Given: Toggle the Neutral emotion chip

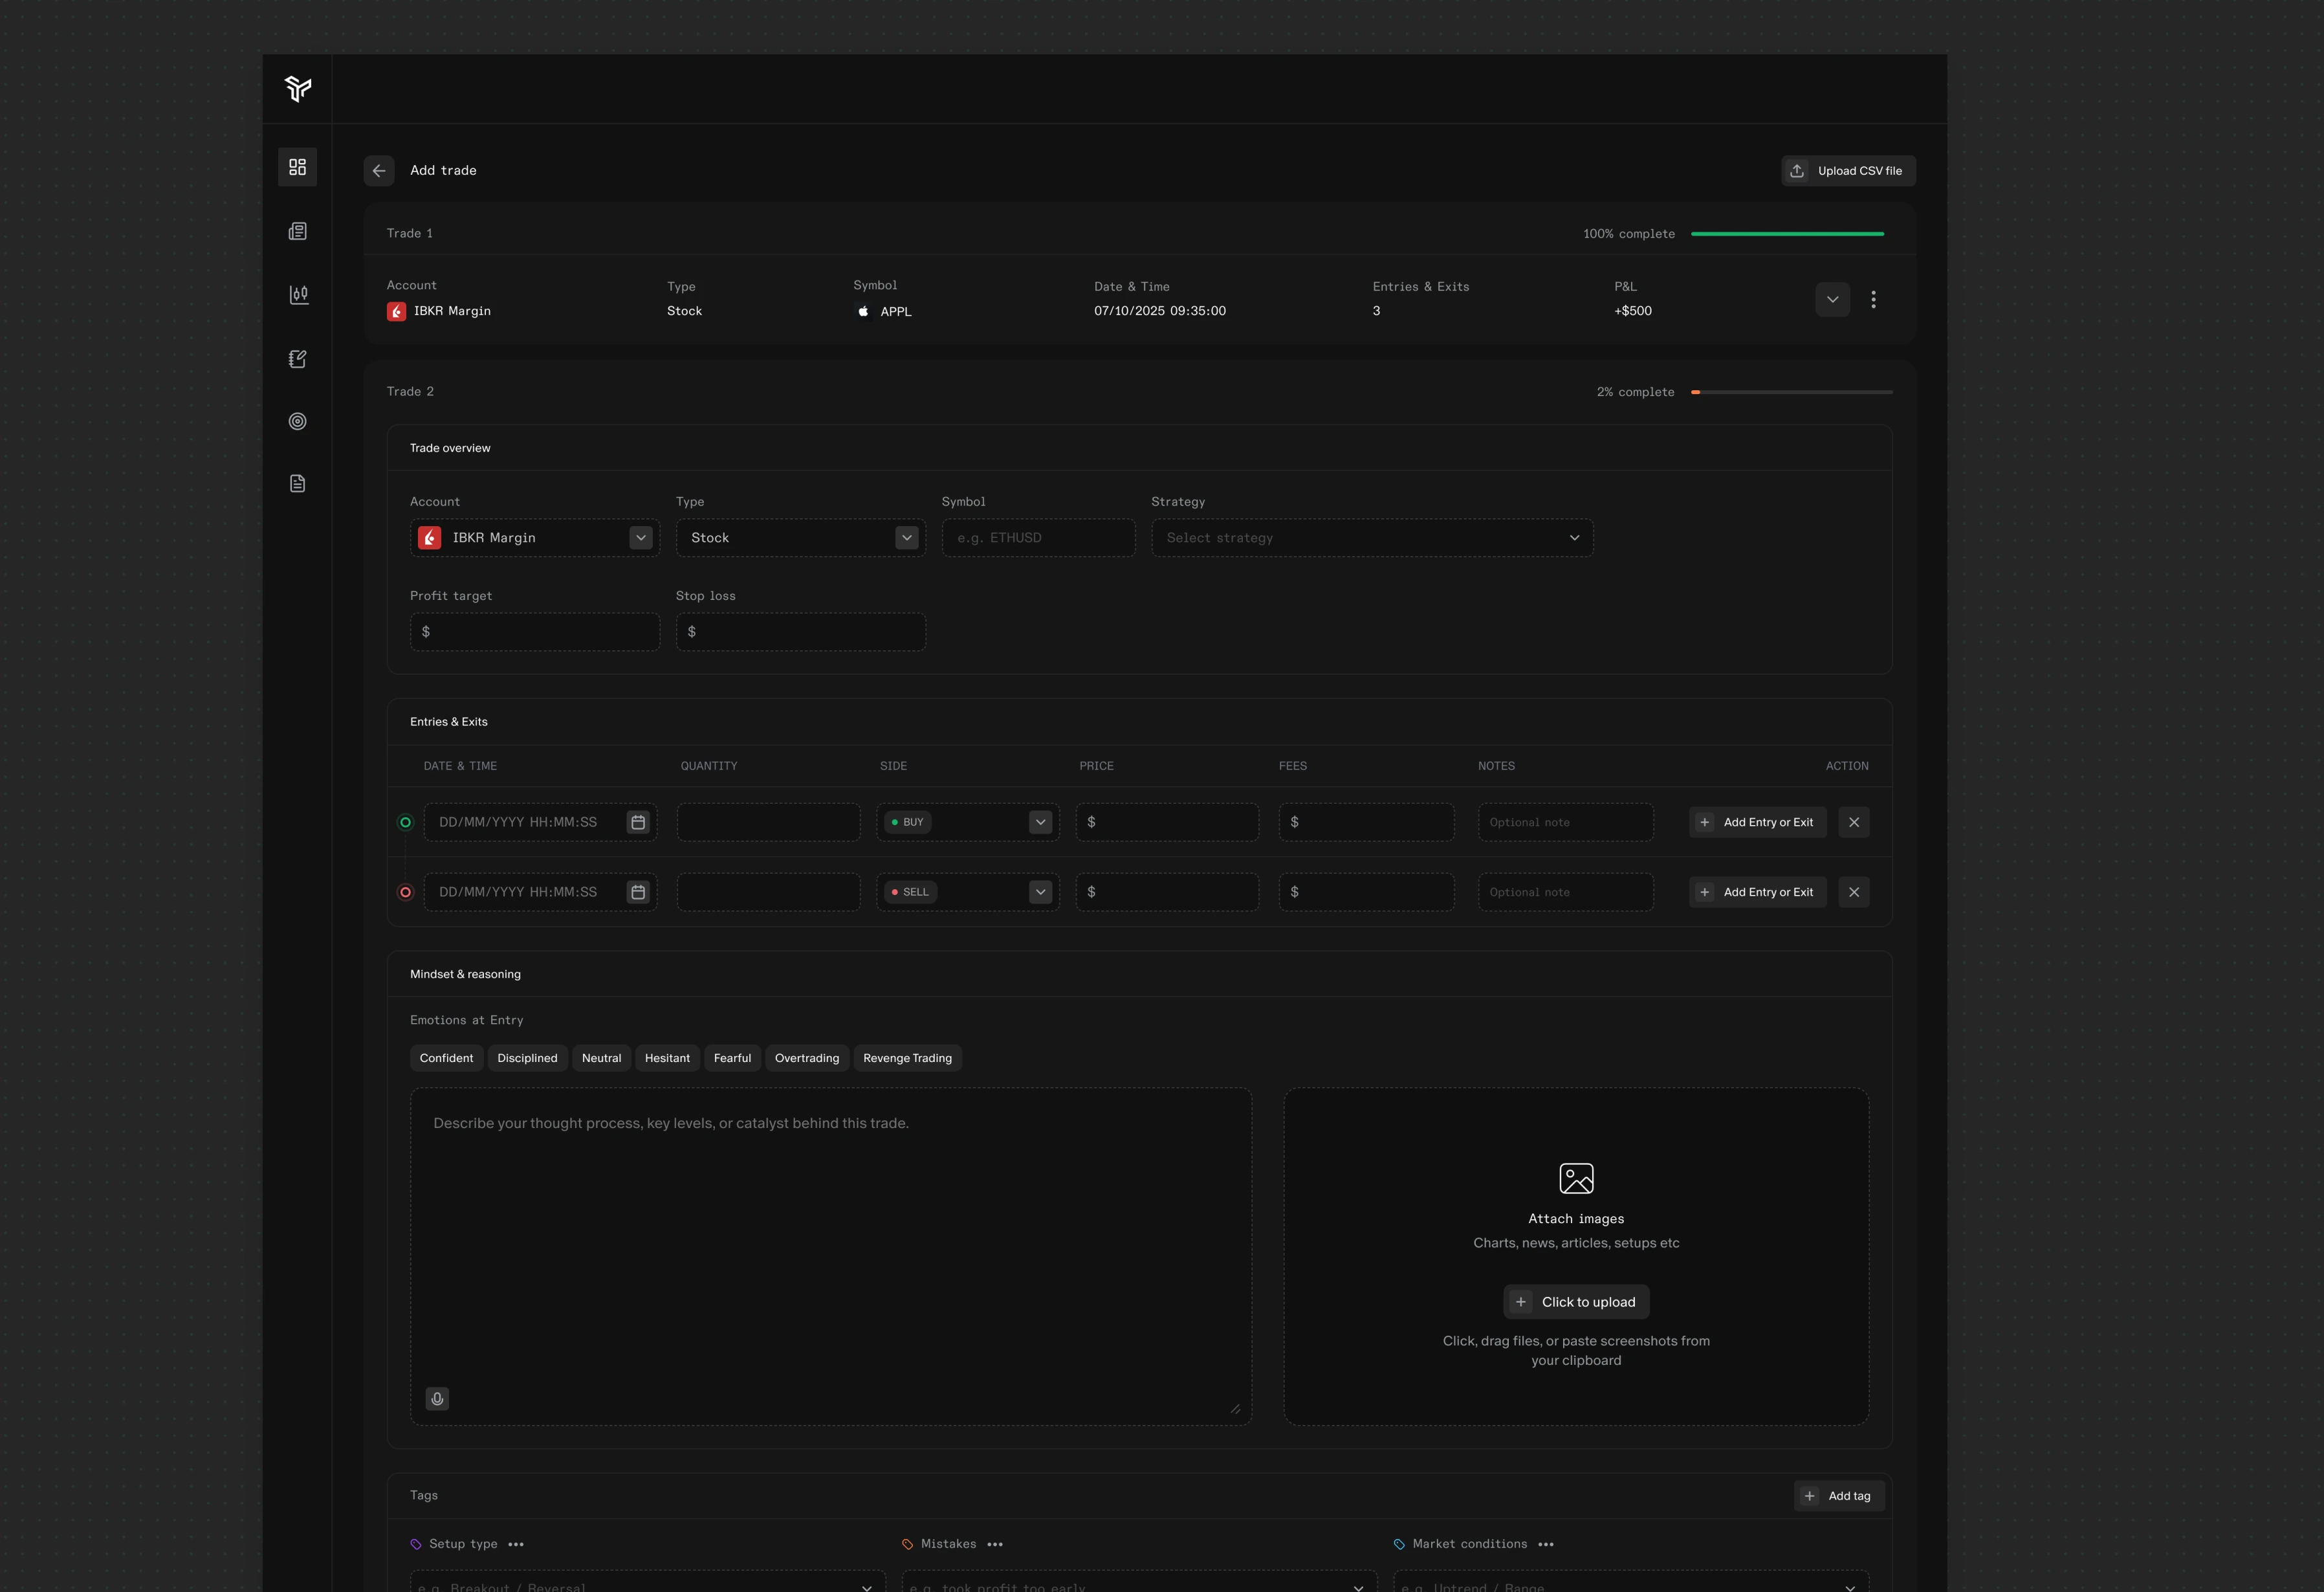Looking at the screenshot, I should pyautogui.click(x=601, y=1058).
